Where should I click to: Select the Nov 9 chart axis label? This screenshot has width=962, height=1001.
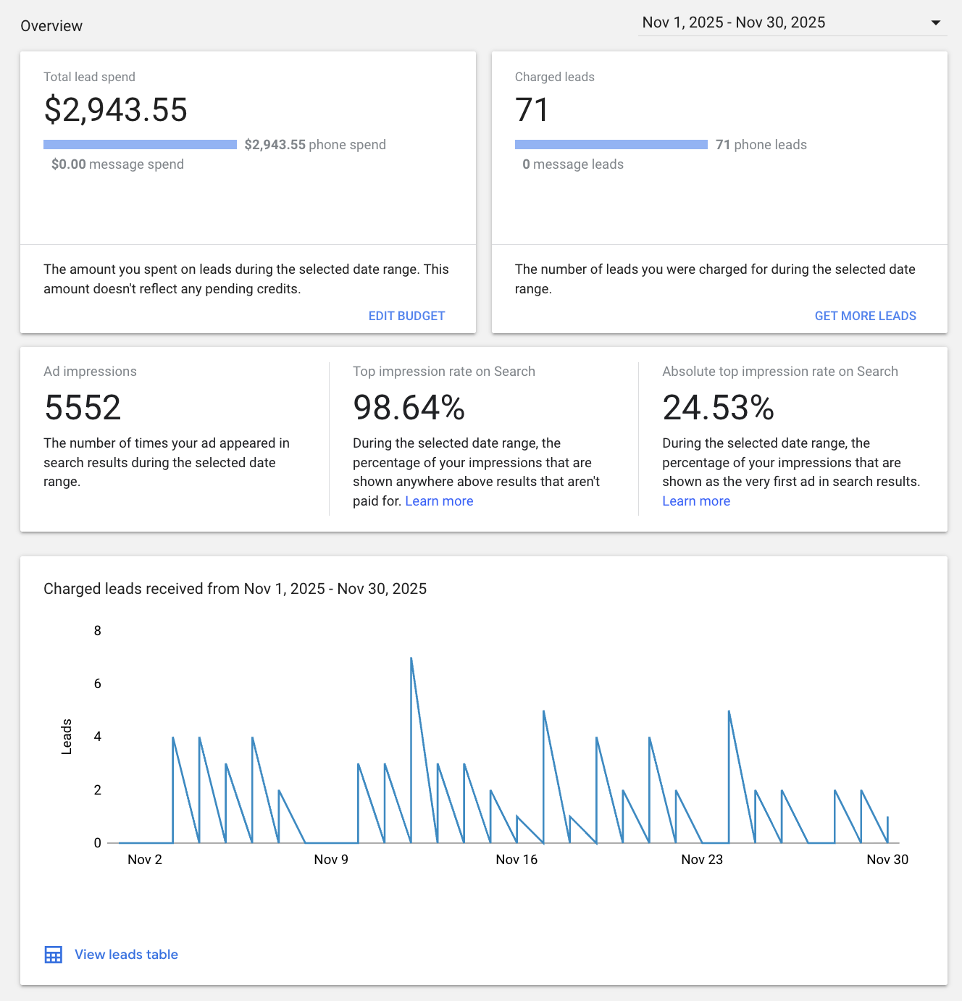pos(331,860)
